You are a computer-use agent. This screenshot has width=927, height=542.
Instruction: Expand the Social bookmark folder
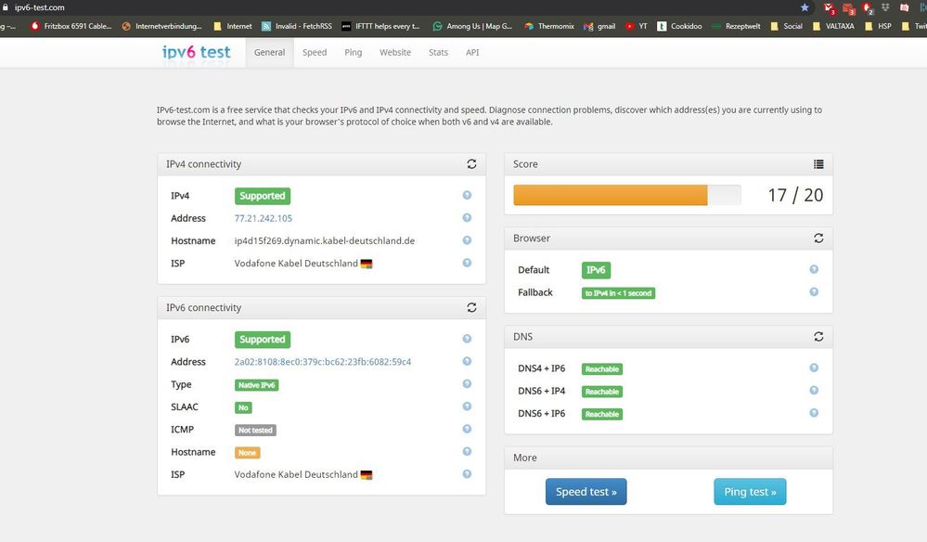(786, 26)
